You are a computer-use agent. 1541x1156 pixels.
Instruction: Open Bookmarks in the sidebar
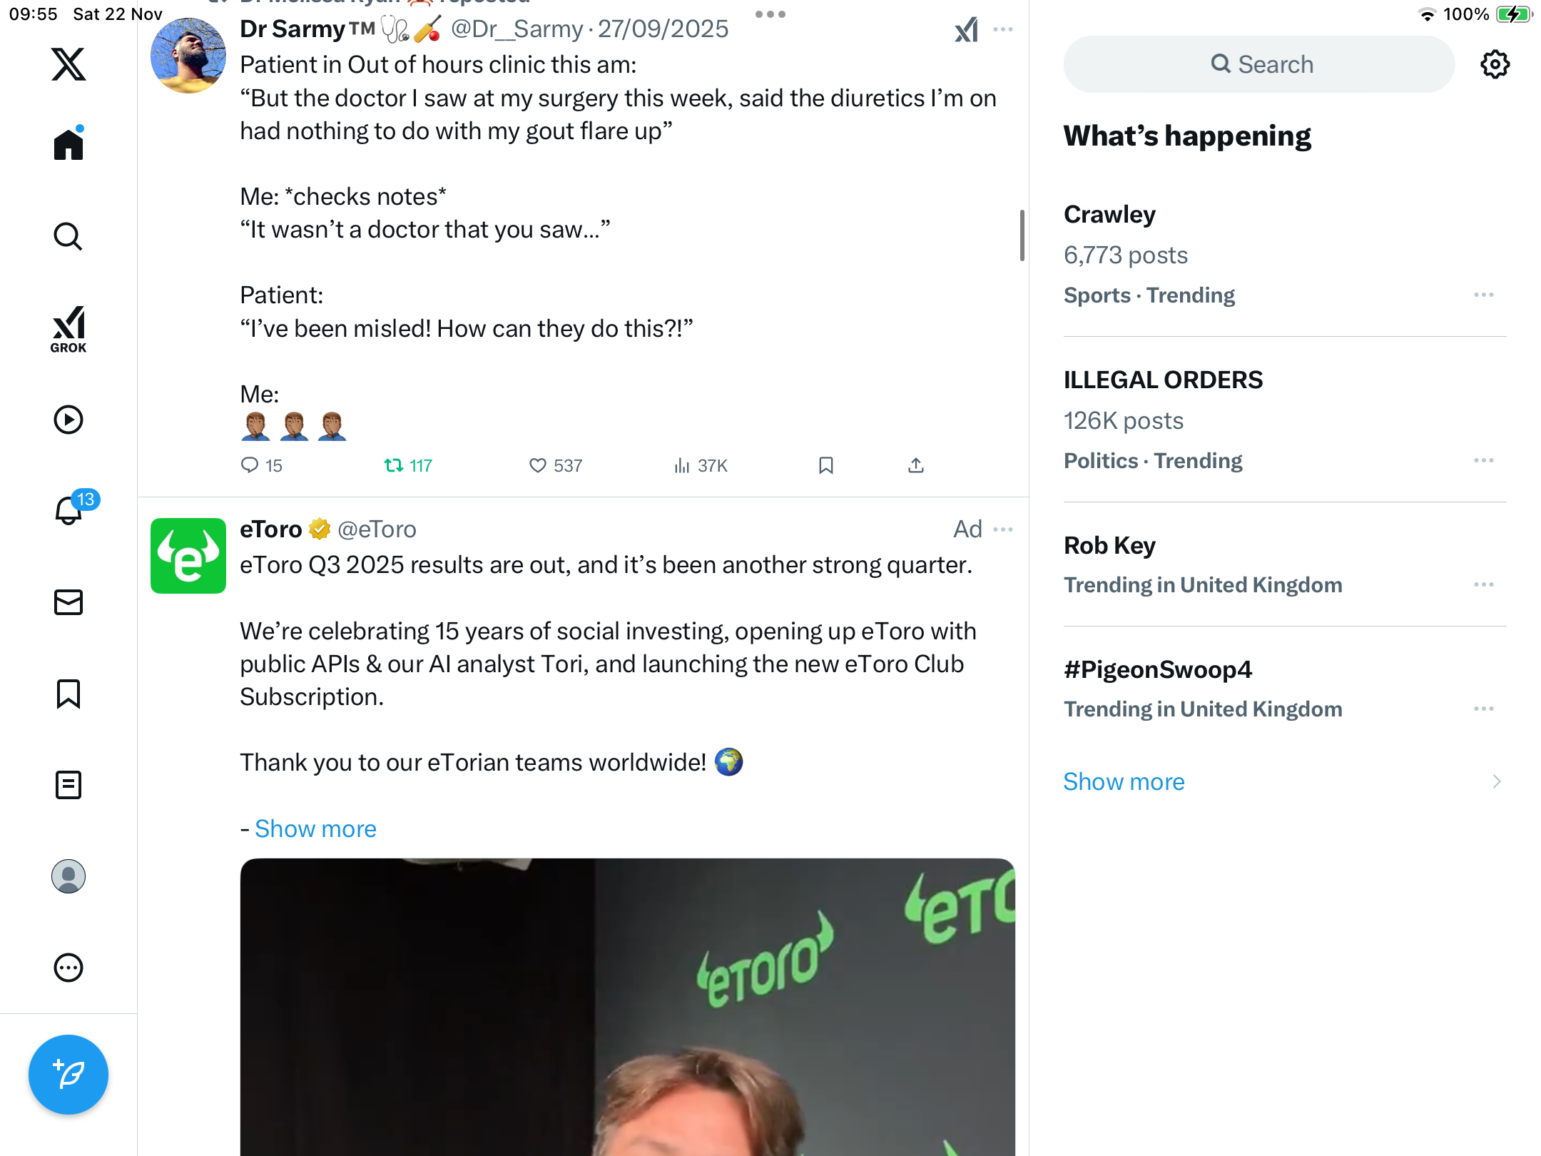[x=68, y=694]
